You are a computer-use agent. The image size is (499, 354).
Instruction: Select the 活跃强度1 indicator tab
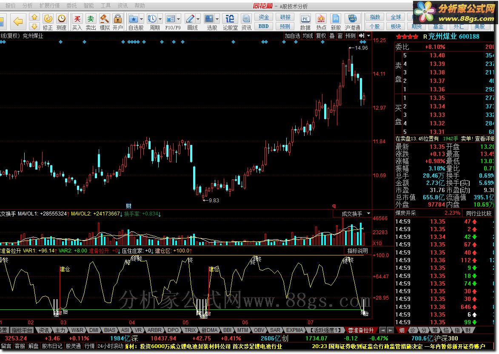tap(325, 330)
